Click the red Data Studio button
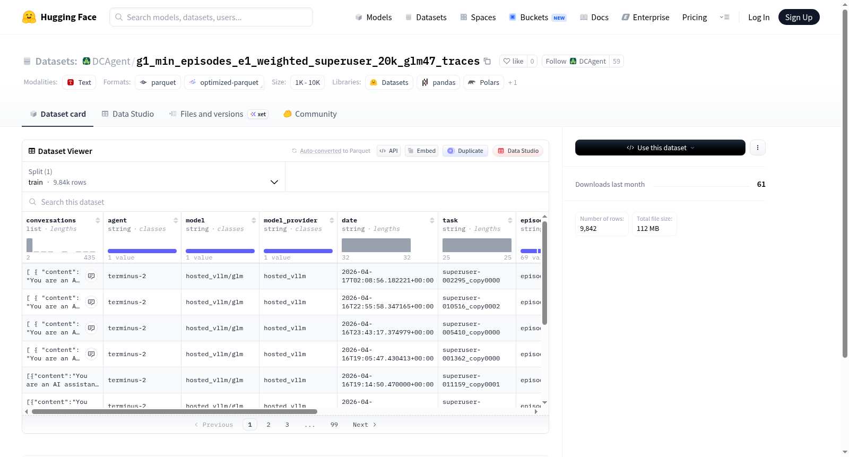 click(518, 151)
